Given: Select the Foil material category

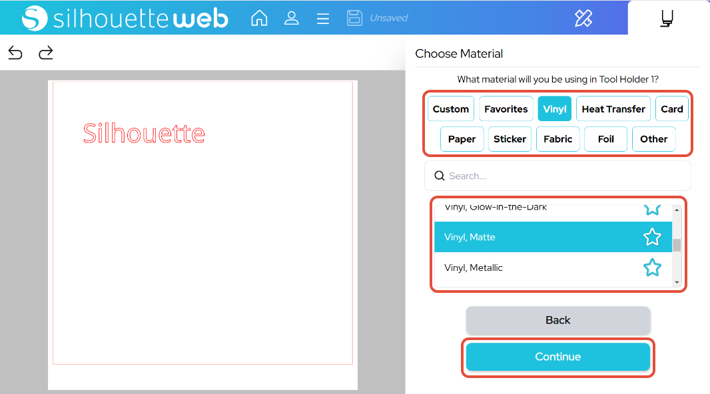Looking at the screenshot, I should pos(606,139).
